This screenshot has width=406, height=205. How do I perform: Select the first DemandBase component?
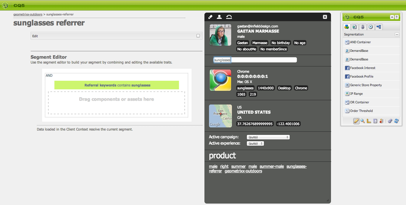click(x=371, y=51)
